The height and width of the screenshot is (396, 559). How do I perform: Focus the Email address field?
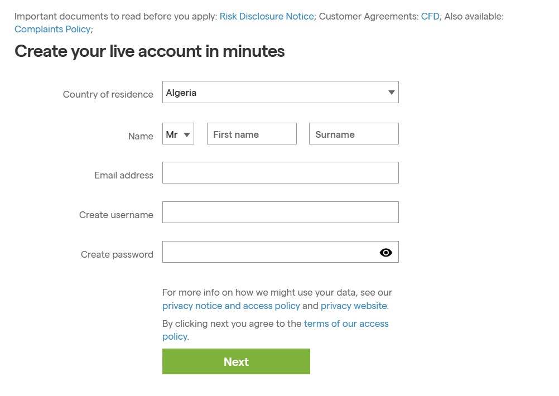tap(280, 173)
